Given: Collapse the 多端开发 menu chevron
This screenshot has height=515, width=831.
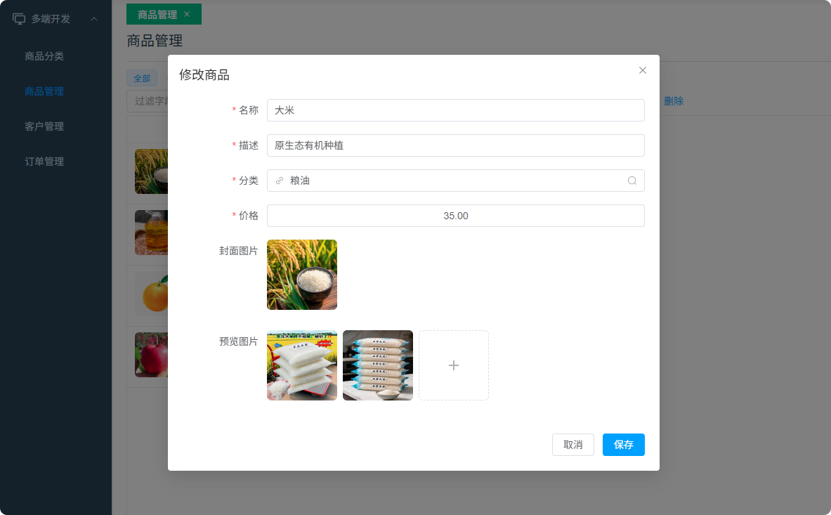Looking at the screenshot, I should click(x=93, y=19).
